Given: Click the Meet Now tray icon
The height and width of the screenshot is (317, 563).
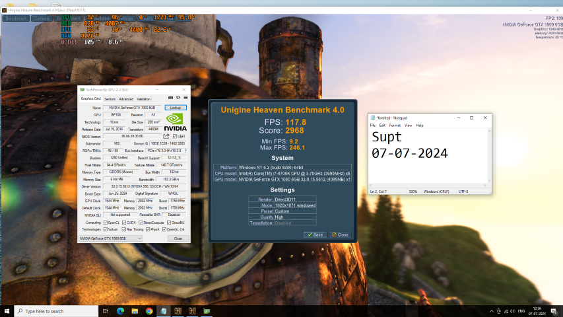Looking at the screenshot, I should [x=499, y=311].
